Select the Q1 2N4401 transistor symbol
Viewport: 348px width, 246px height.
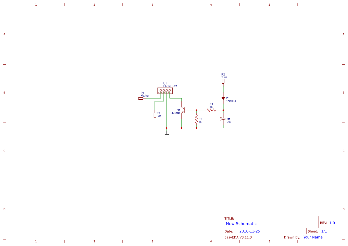tap(184, 110)
